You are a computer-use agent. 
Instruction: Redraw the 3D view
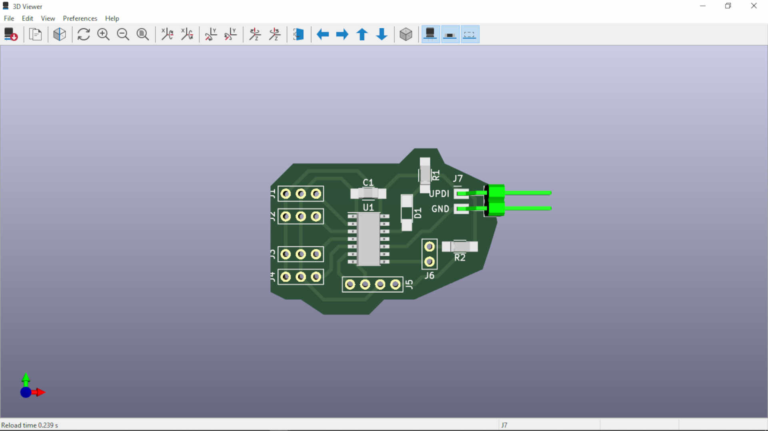83,34
